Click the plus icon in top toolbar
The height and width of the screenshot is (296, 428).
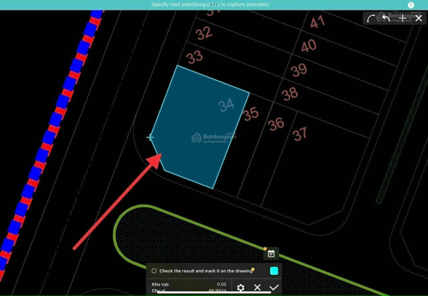(403, 18)
